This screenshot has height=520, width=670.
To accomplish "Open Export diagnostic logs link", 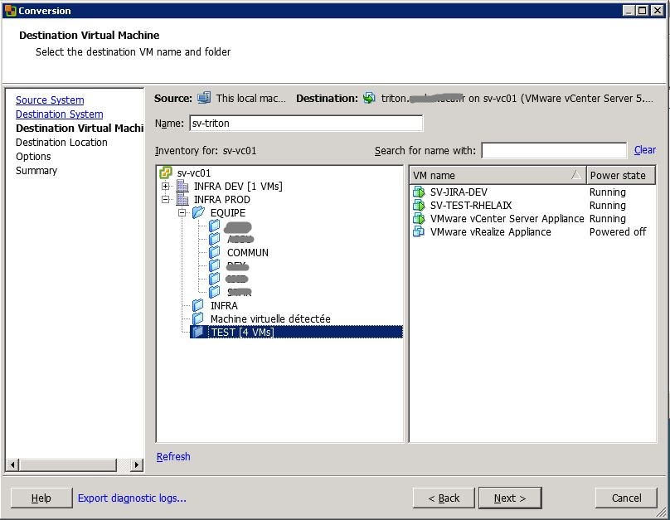I will tap(132, 498).
